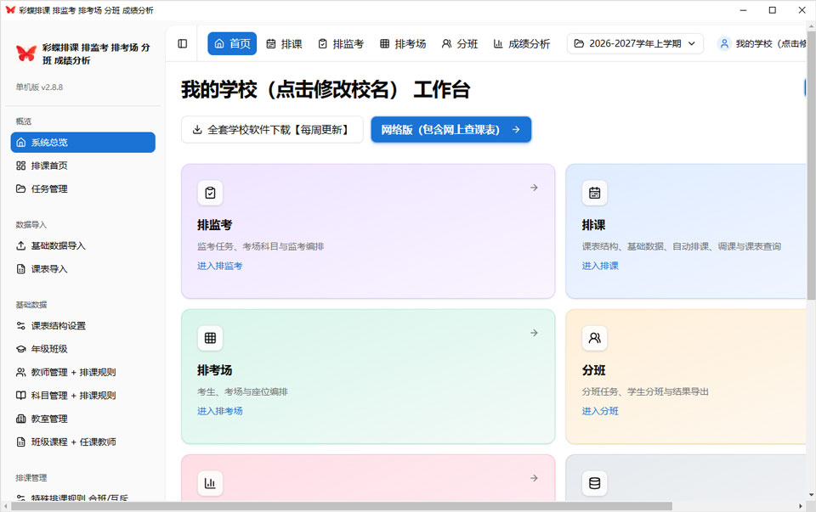
Task: Click the 分班 card title
Action: click(x=593, y=370)
